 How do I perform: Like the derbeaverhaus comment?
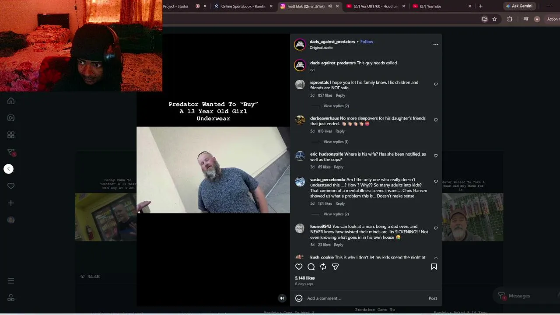[436, 120]
